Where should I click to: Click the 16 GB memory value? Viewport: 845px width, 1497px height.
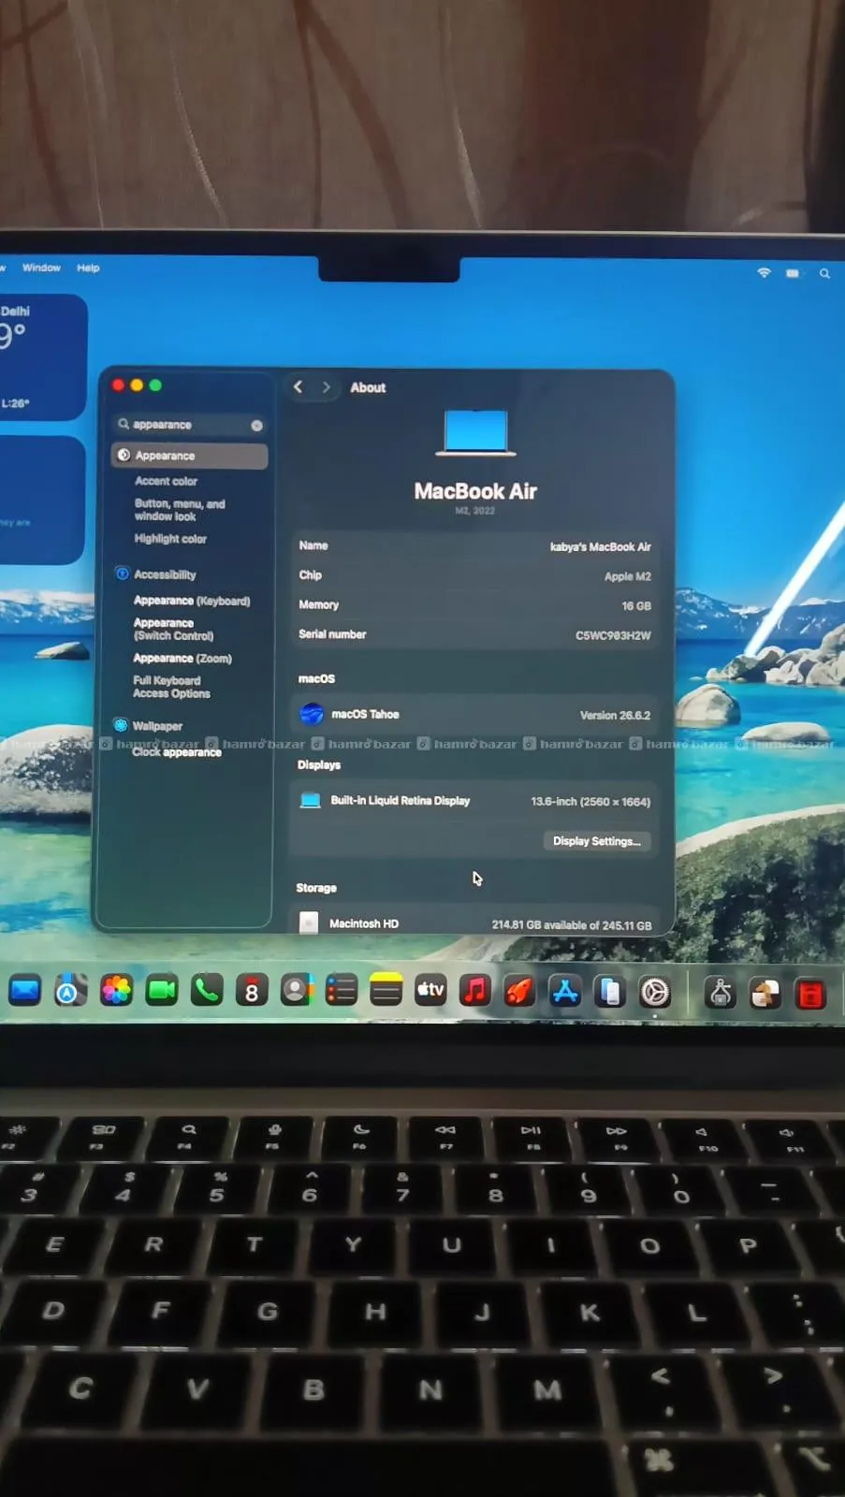coord(636,606)
